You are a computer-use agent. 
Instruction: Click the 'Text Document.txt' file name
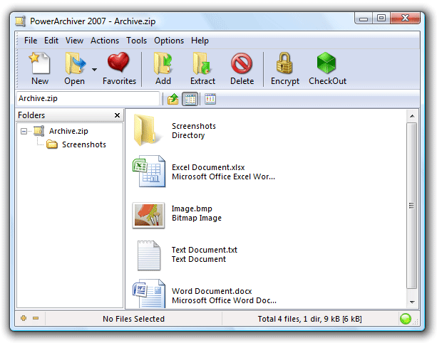(x=205, y=250)
